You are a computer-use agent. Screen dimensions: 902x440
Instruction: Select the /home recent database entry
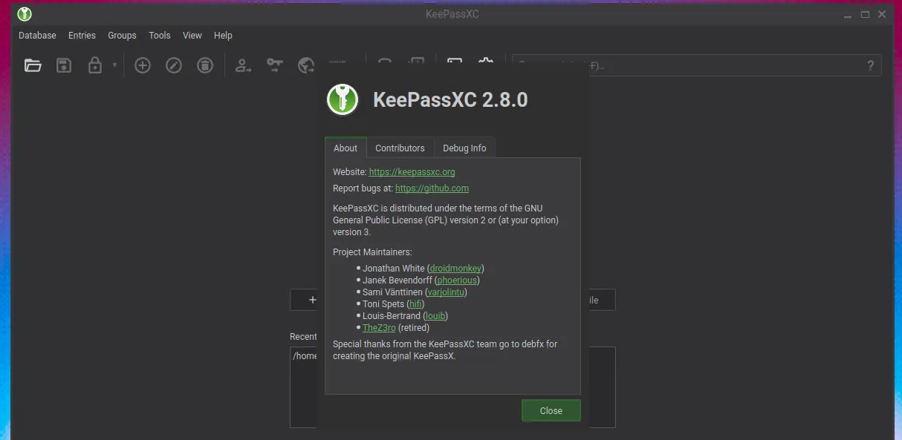pyautogui.click(x=305, y=355)
